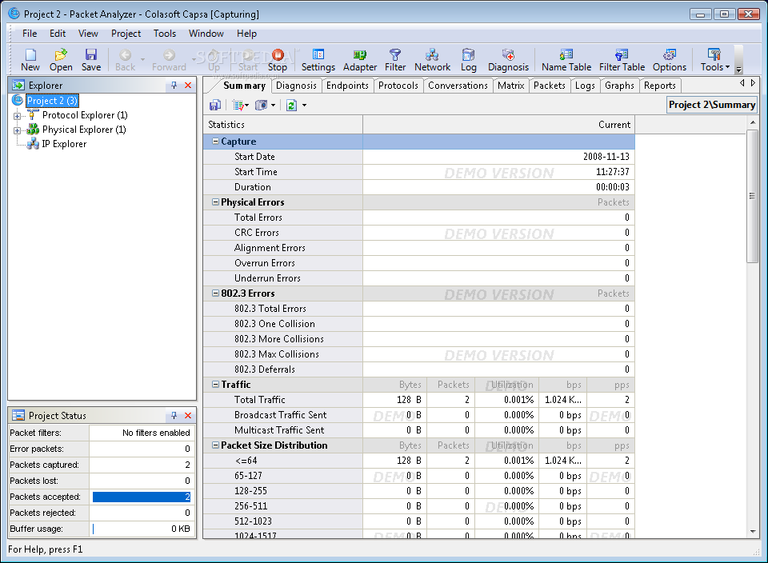
Task: Click the Options toolbar icon
Action: coord(670,60)
